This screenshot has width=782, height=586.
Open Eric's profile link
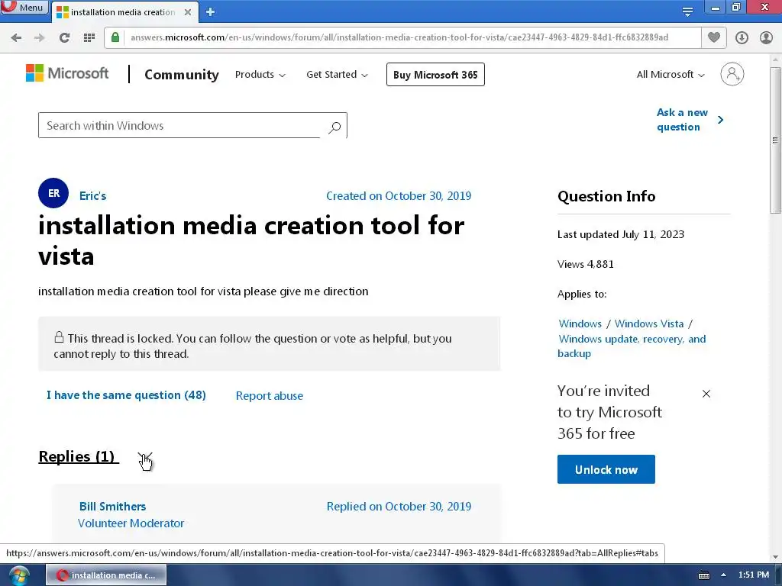click(x=92, y=196)
